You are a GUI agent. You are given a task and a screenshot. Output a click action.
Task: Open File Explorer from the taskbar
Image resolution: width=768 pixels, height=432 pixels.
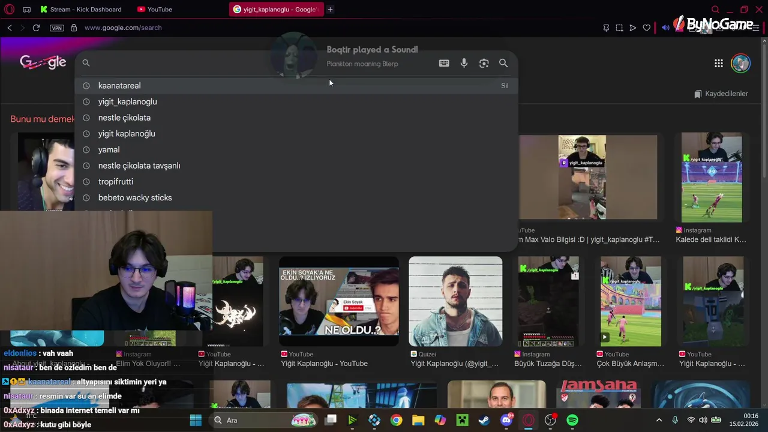pyautogui.click(x=418, y=420)
